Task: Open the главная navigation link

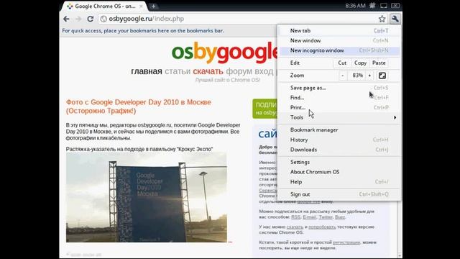Action: 147,71
